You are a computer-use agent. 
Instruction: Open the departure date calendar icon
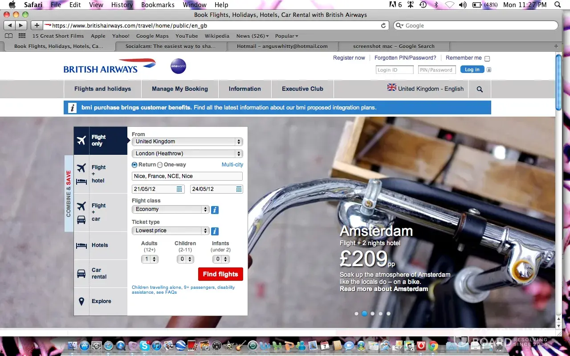pos(179,189)
